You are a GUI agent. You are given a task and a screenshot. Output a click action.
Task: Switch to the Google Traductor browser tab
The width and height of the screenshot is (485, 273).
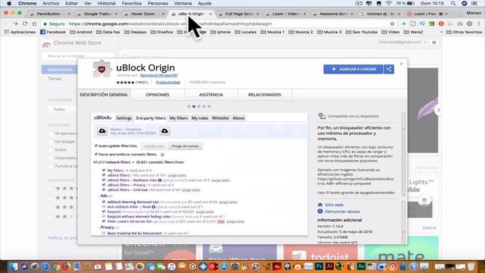pos(98,14)
